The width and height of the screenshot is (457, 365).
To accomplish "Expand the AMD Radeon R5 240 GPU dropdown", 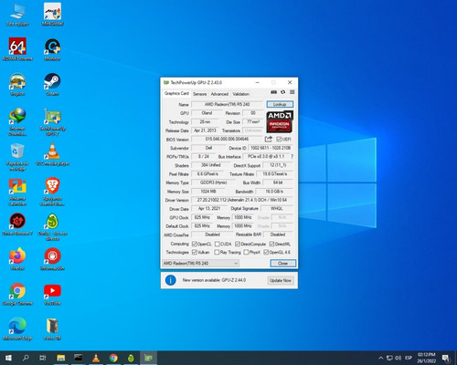I will coord(200,263).
